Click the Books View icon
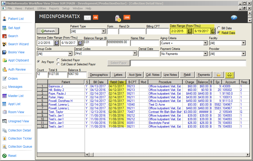This screenshot has width=253, height=161. [4, 52]
